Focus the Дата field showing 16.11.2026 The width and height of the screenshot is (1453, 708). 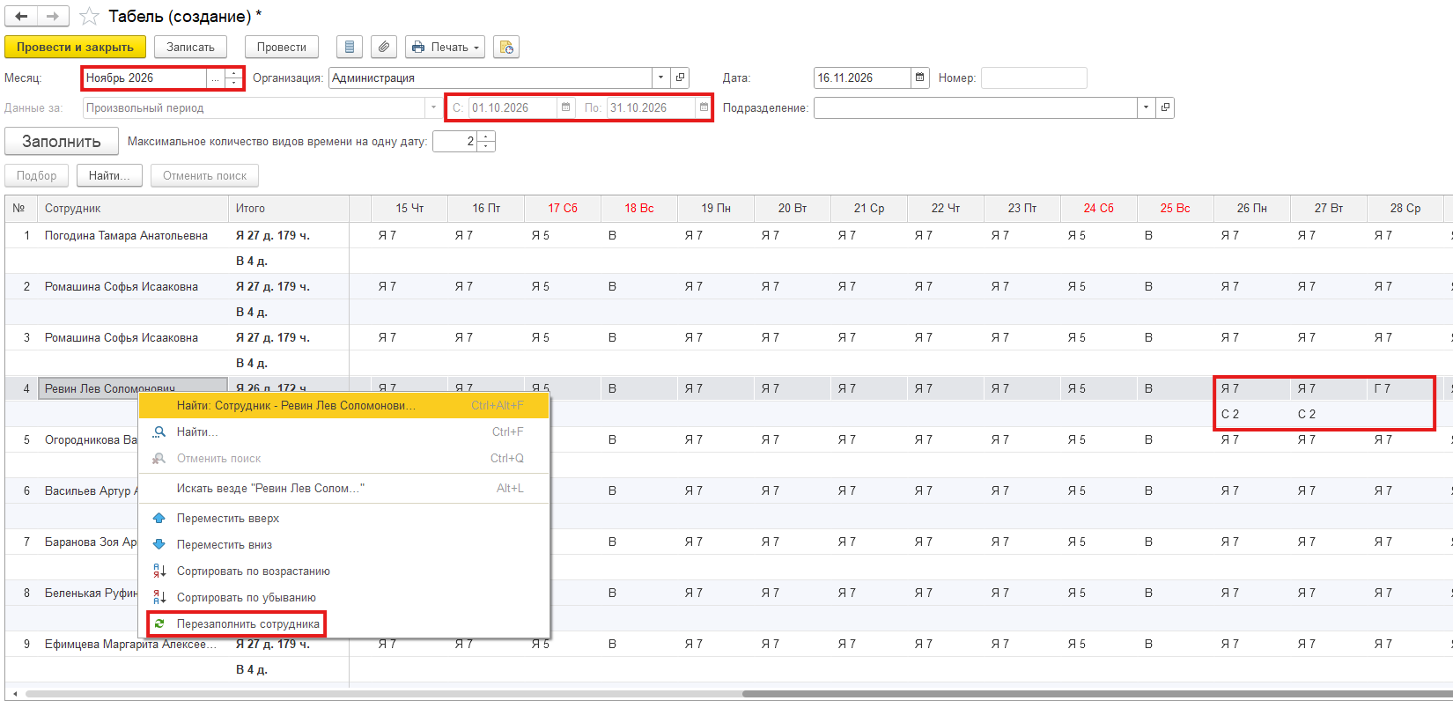click(x=862, y=78)
